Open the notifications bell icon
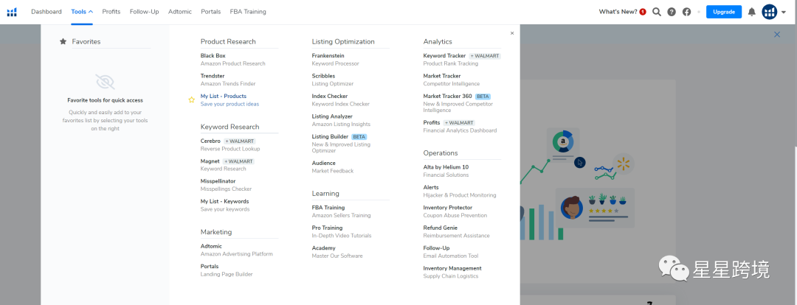Image resolution: width=797 pixels, height=305 pixels. [x=752, y=12]
